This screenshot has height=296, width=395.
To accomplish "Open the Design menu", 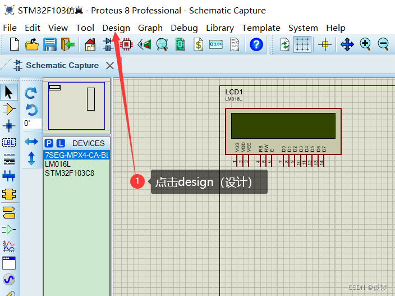I will point(116,28).
